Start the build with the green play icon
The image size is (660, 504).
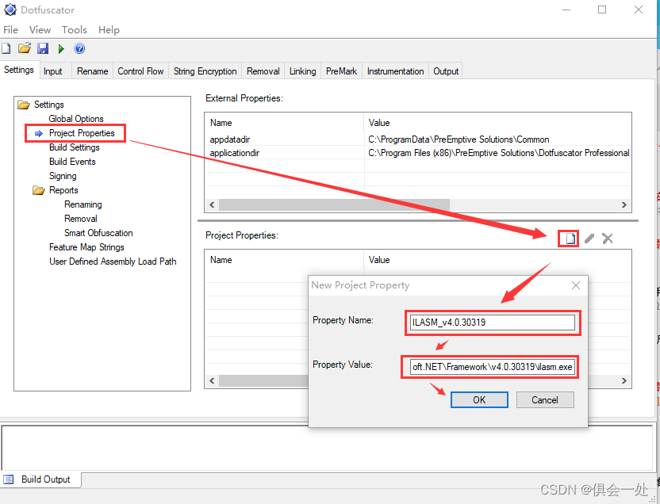(61, 49)
